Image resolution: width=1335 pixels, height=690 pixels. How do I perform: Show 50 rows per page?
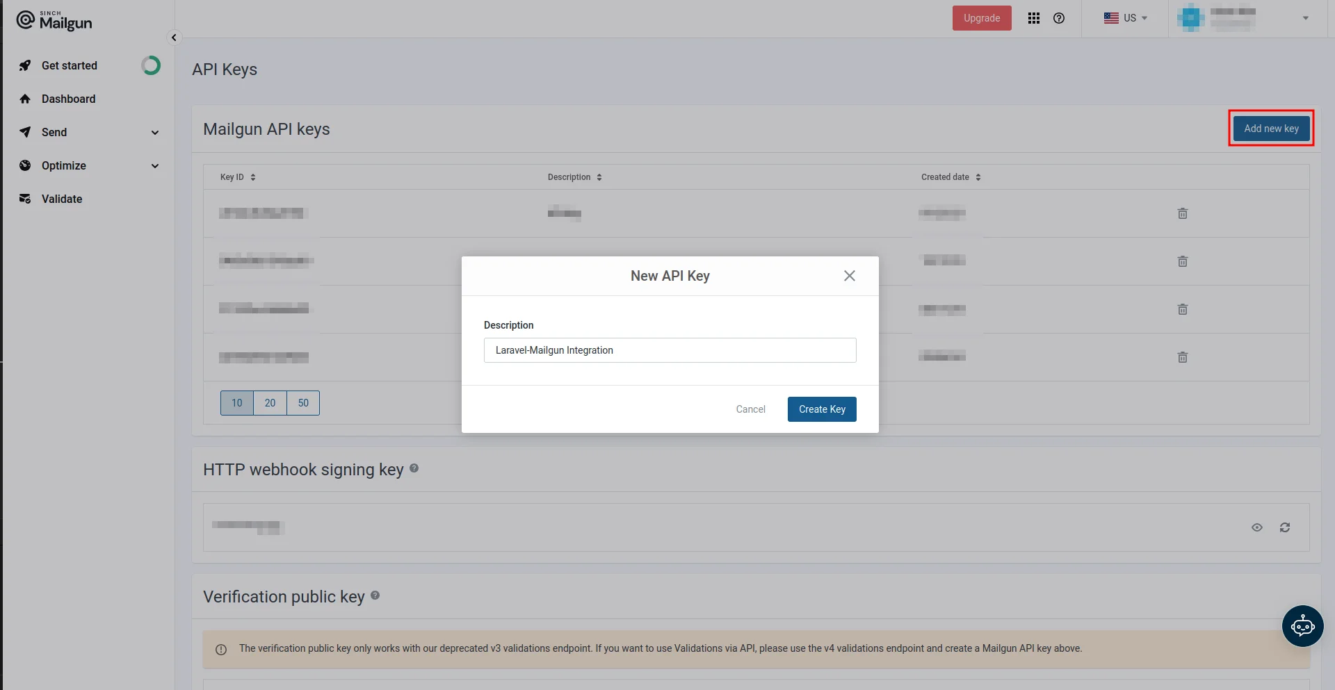[x=303, y=403]
